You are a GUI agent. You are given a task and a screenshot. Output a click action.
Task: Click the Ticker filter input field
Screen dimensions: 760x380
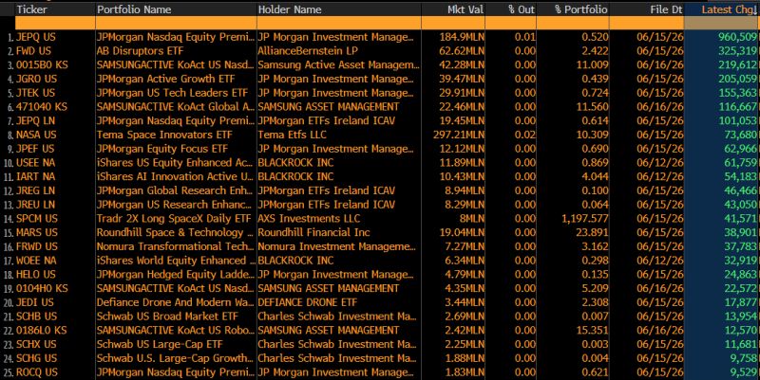coord(55,23)
